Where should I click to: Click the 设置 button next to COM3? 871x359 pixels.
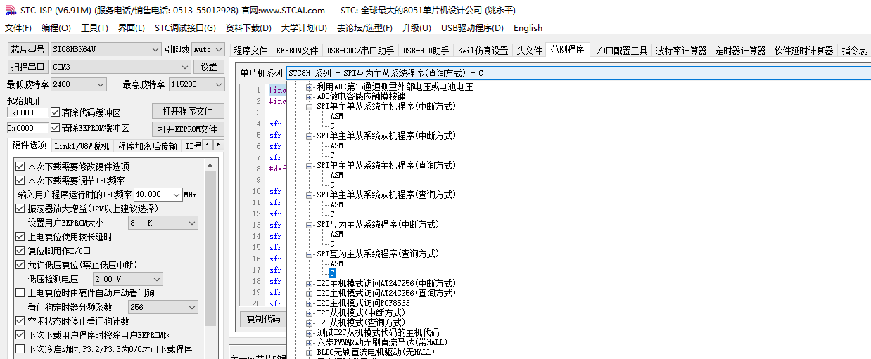tap(209, 67)
